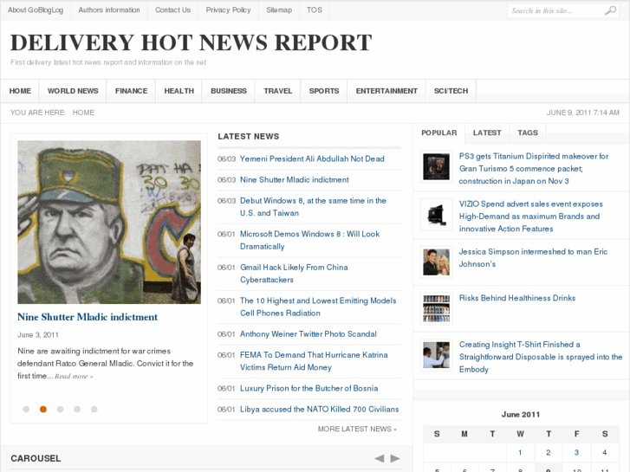This screenshot has height=472, width=630.
Task: Open Risks Behind Healthiness Drinks headline
Action: [517, 298]
